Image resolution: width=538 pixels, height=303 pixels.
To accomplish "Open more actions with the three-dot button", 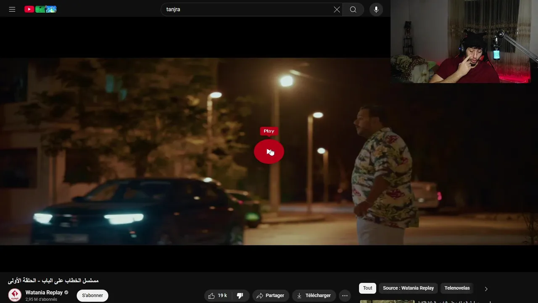I will [x=345, y=295].
